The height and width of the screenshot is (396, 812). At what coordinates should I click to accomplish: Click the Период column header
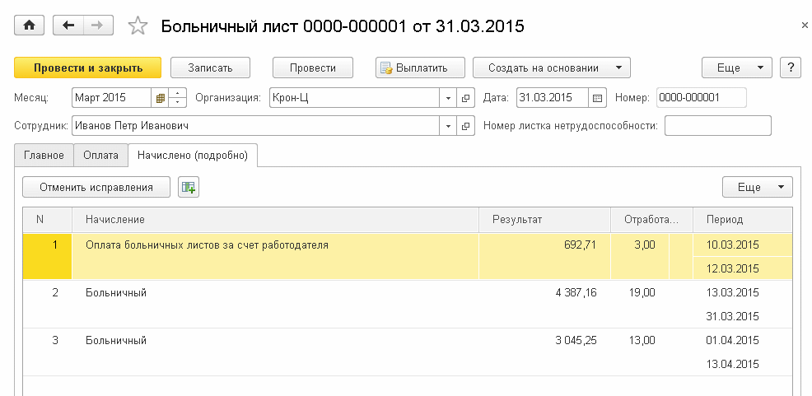(x=743, y=220)
